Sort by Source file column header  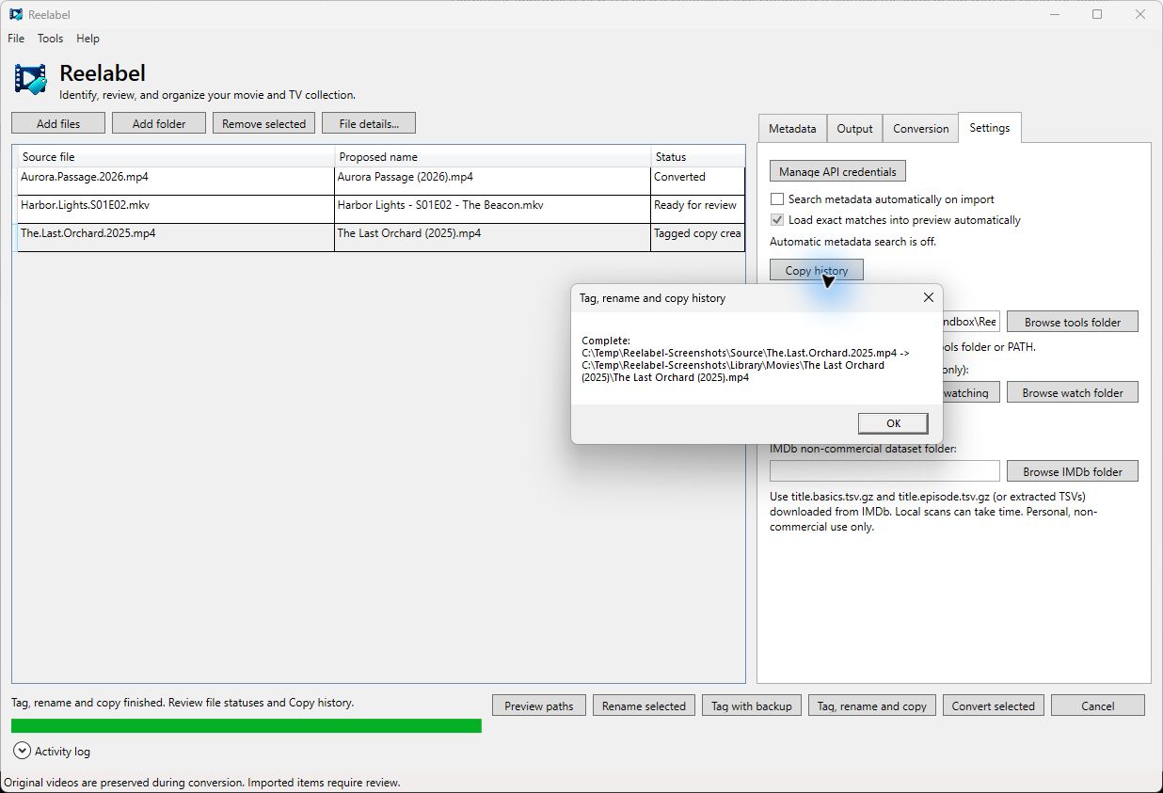tap(177, 157)
